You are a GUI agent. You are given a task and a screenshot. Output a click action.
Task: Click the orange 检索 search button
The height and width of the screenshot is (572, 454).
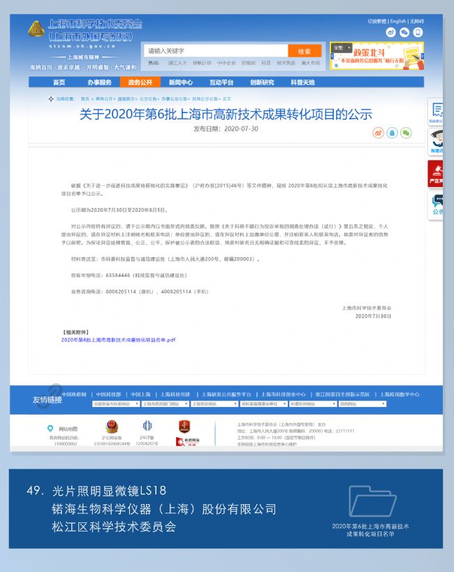point(305,51)
